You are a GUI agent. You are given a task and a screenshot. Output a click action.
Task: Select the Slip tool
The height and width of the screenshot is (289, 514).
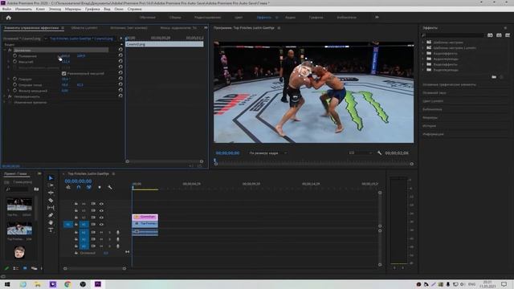[51, 208]
